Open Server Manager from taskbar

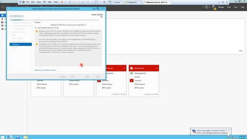pos(9,137)
